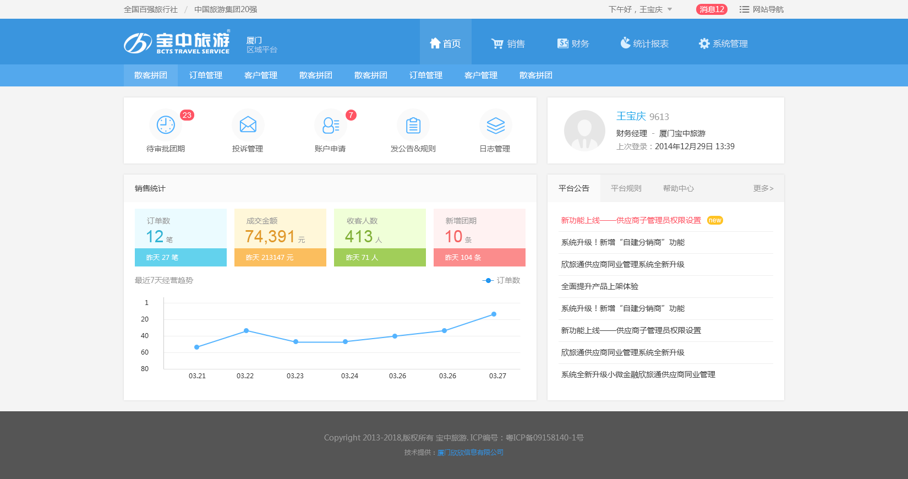The image size is (908, 479).
Task: Open the 待审批团期 clock icon
Action: coord(166,125)
